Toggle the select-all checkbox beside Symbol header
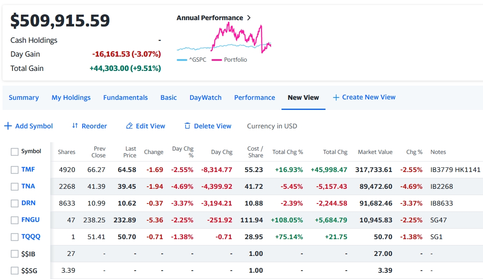 [x=15, y=152]
